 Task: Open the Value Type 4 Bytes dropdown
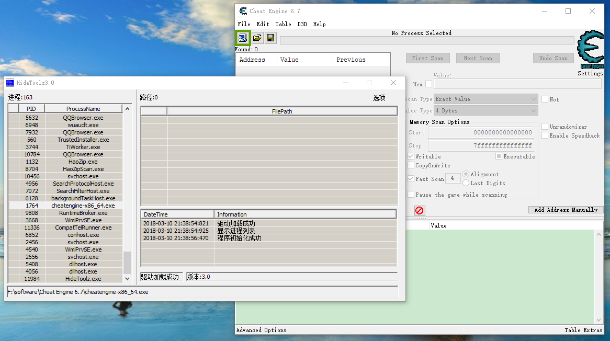486,111
